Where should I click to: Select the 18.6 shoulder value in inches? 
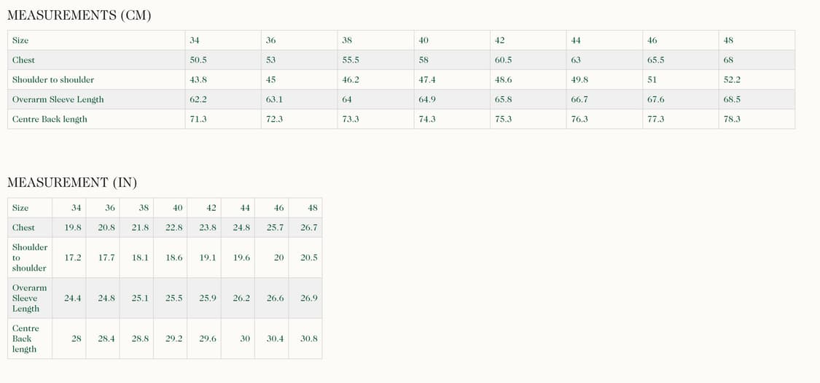pyautogui.click(x=174, y=258)
